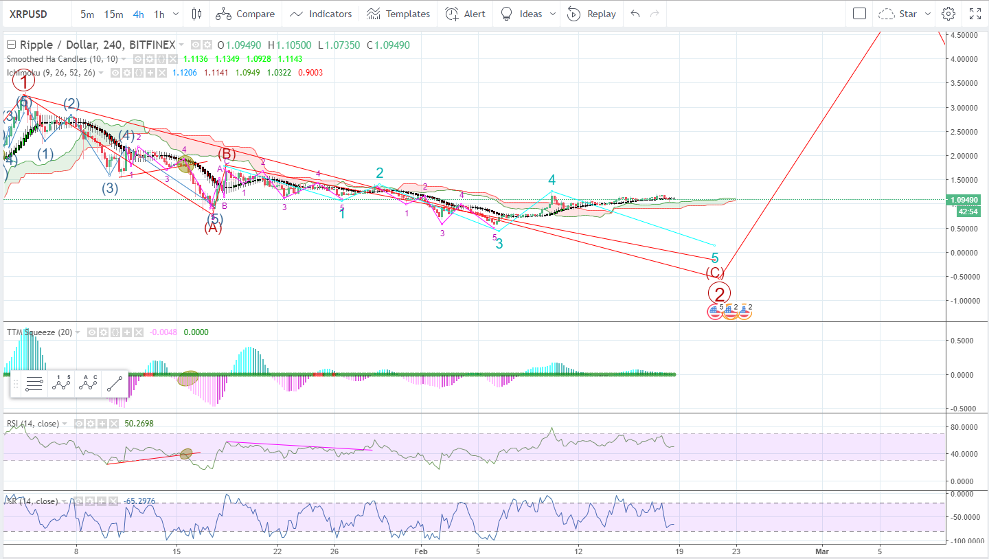Switch to the 1h timeframe
989x559 pixels.
coord(159,14)
